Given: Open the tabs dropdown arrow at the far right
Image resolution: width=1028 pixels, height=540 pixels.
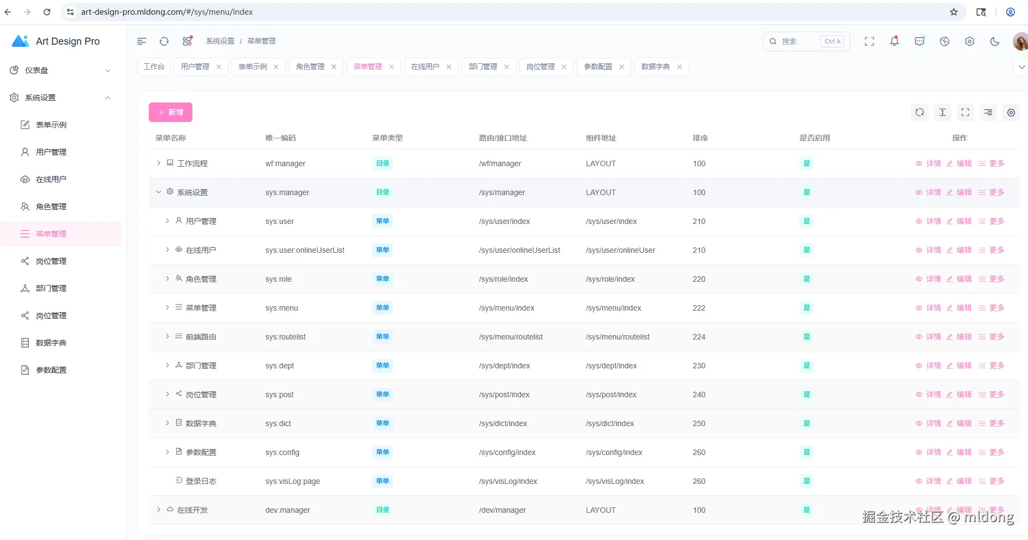Looking at the screenshot, I should pos(1021,67).
